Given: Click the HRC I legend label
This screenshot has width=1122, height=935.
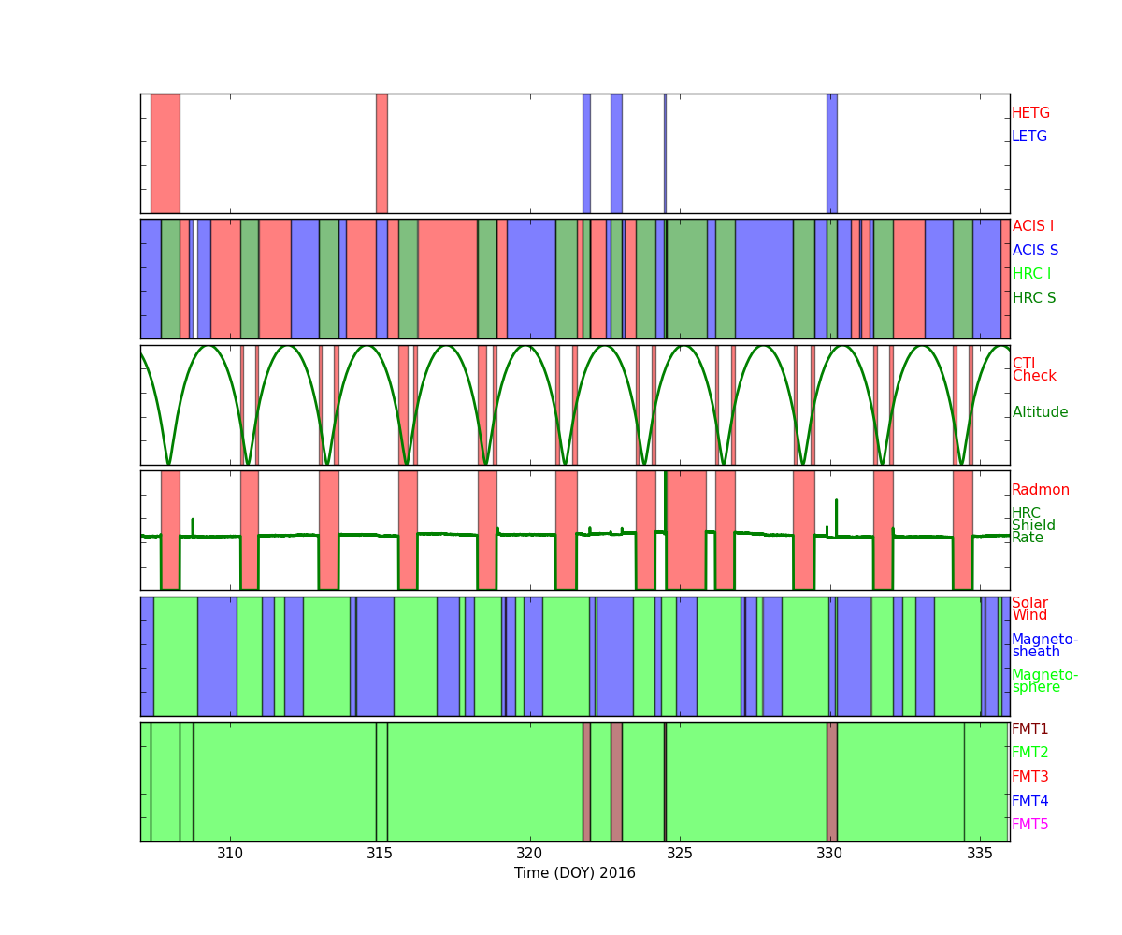Looking at the screenshot, I should pos(1031,274).
